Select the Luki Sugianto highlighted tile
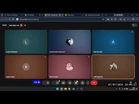Screen dimensions: 139x104 point(113,67)
